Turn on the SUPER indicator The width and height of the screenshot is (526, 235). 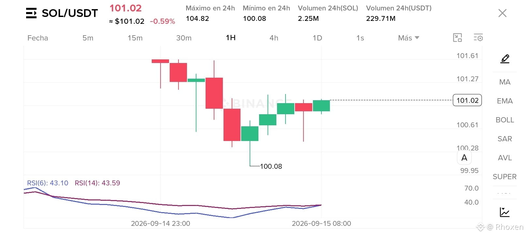[504, 177]
